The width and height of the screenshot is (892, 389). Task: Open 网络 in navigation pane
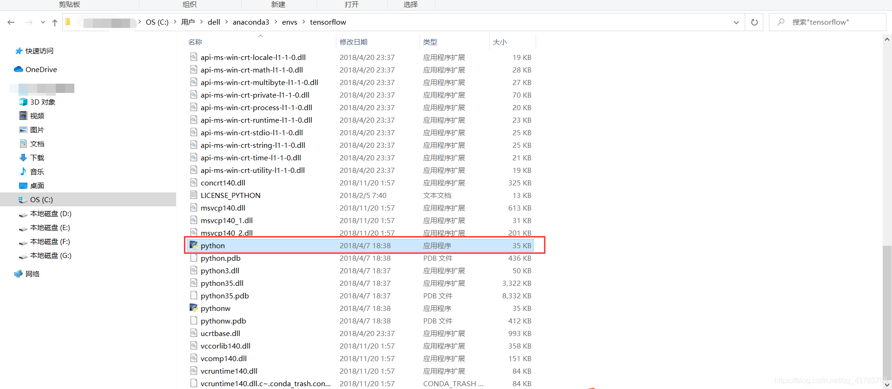click(x=33, y=274)
